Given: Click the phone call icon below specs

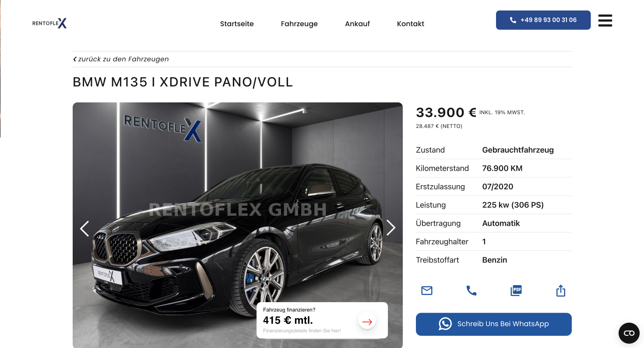Looking at the screenshot, I should (x=472, y=290).
